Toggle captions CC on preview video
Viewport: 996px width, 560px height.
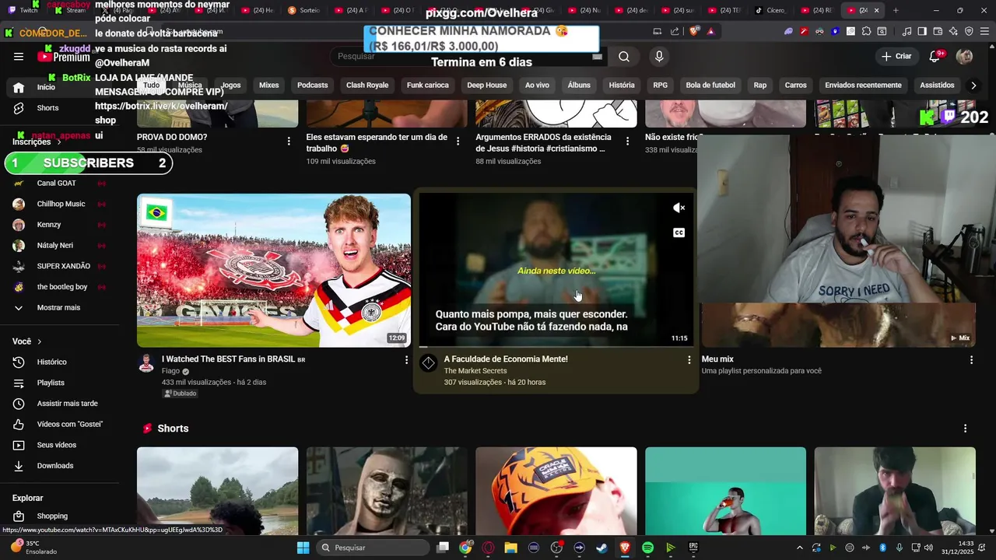(679, 233)
